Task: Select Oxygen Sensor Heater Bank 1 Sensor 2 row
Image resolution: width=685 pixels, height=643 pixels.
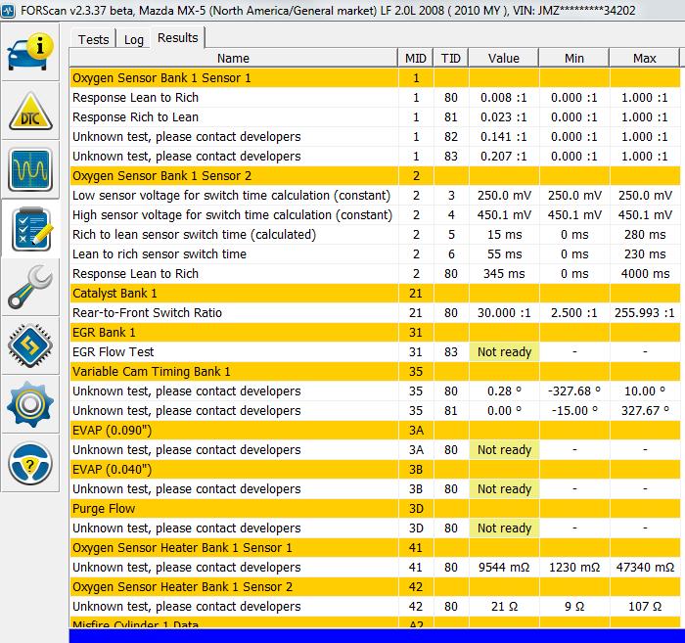Action: pyautogui.click(x=375, y=586)
